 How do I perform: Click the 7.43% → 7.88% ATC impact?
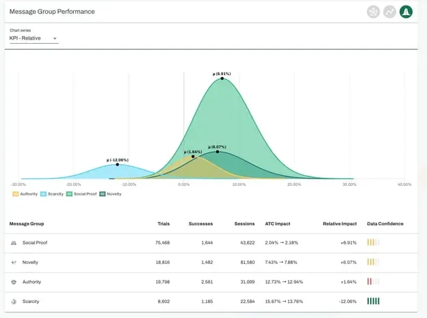[281, 262]
